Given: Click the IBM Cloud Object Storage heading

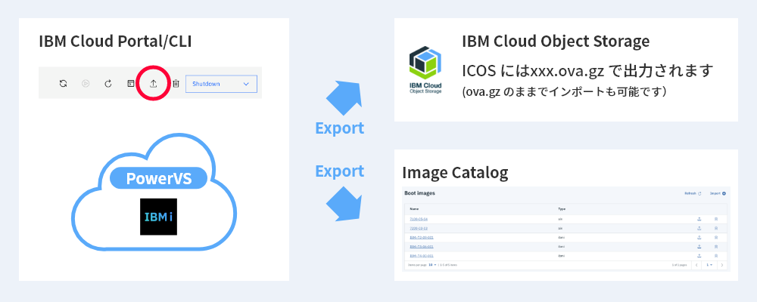Looking at the screenshot, I should coord(555,42).
